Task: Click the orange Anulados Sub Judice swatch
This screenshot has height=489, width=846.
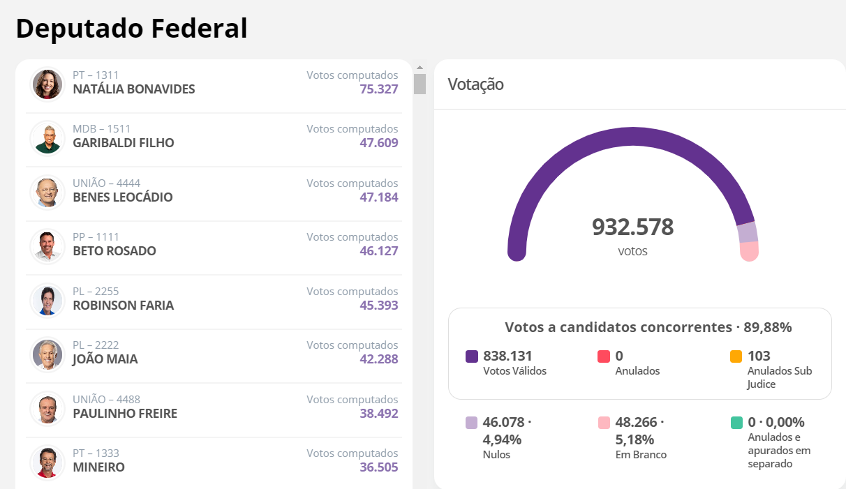Action: click(x=736, y=356)
